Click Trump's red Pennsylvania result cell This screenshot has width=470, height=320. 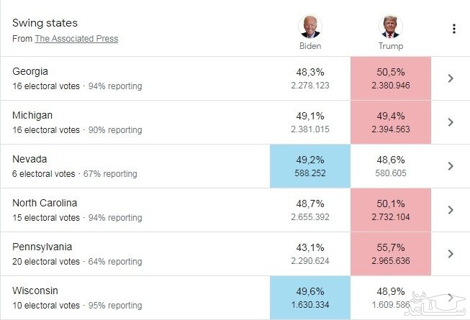click(x=391, y=254)
